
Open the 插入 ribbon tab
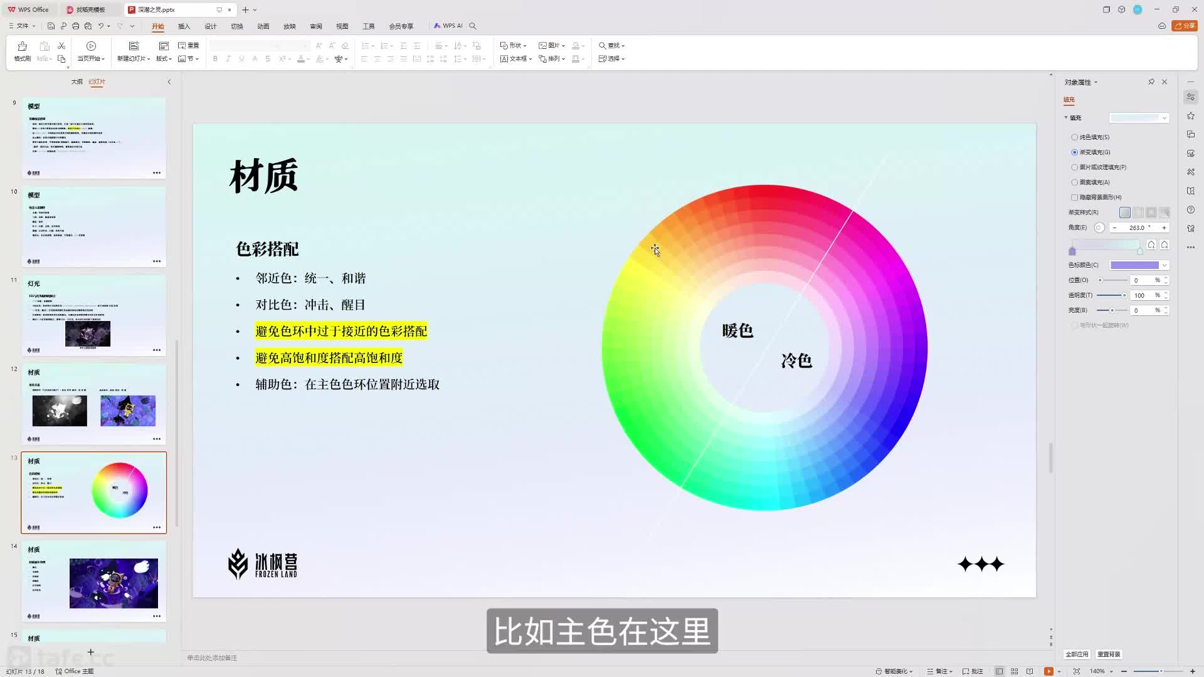click(184, 26)
